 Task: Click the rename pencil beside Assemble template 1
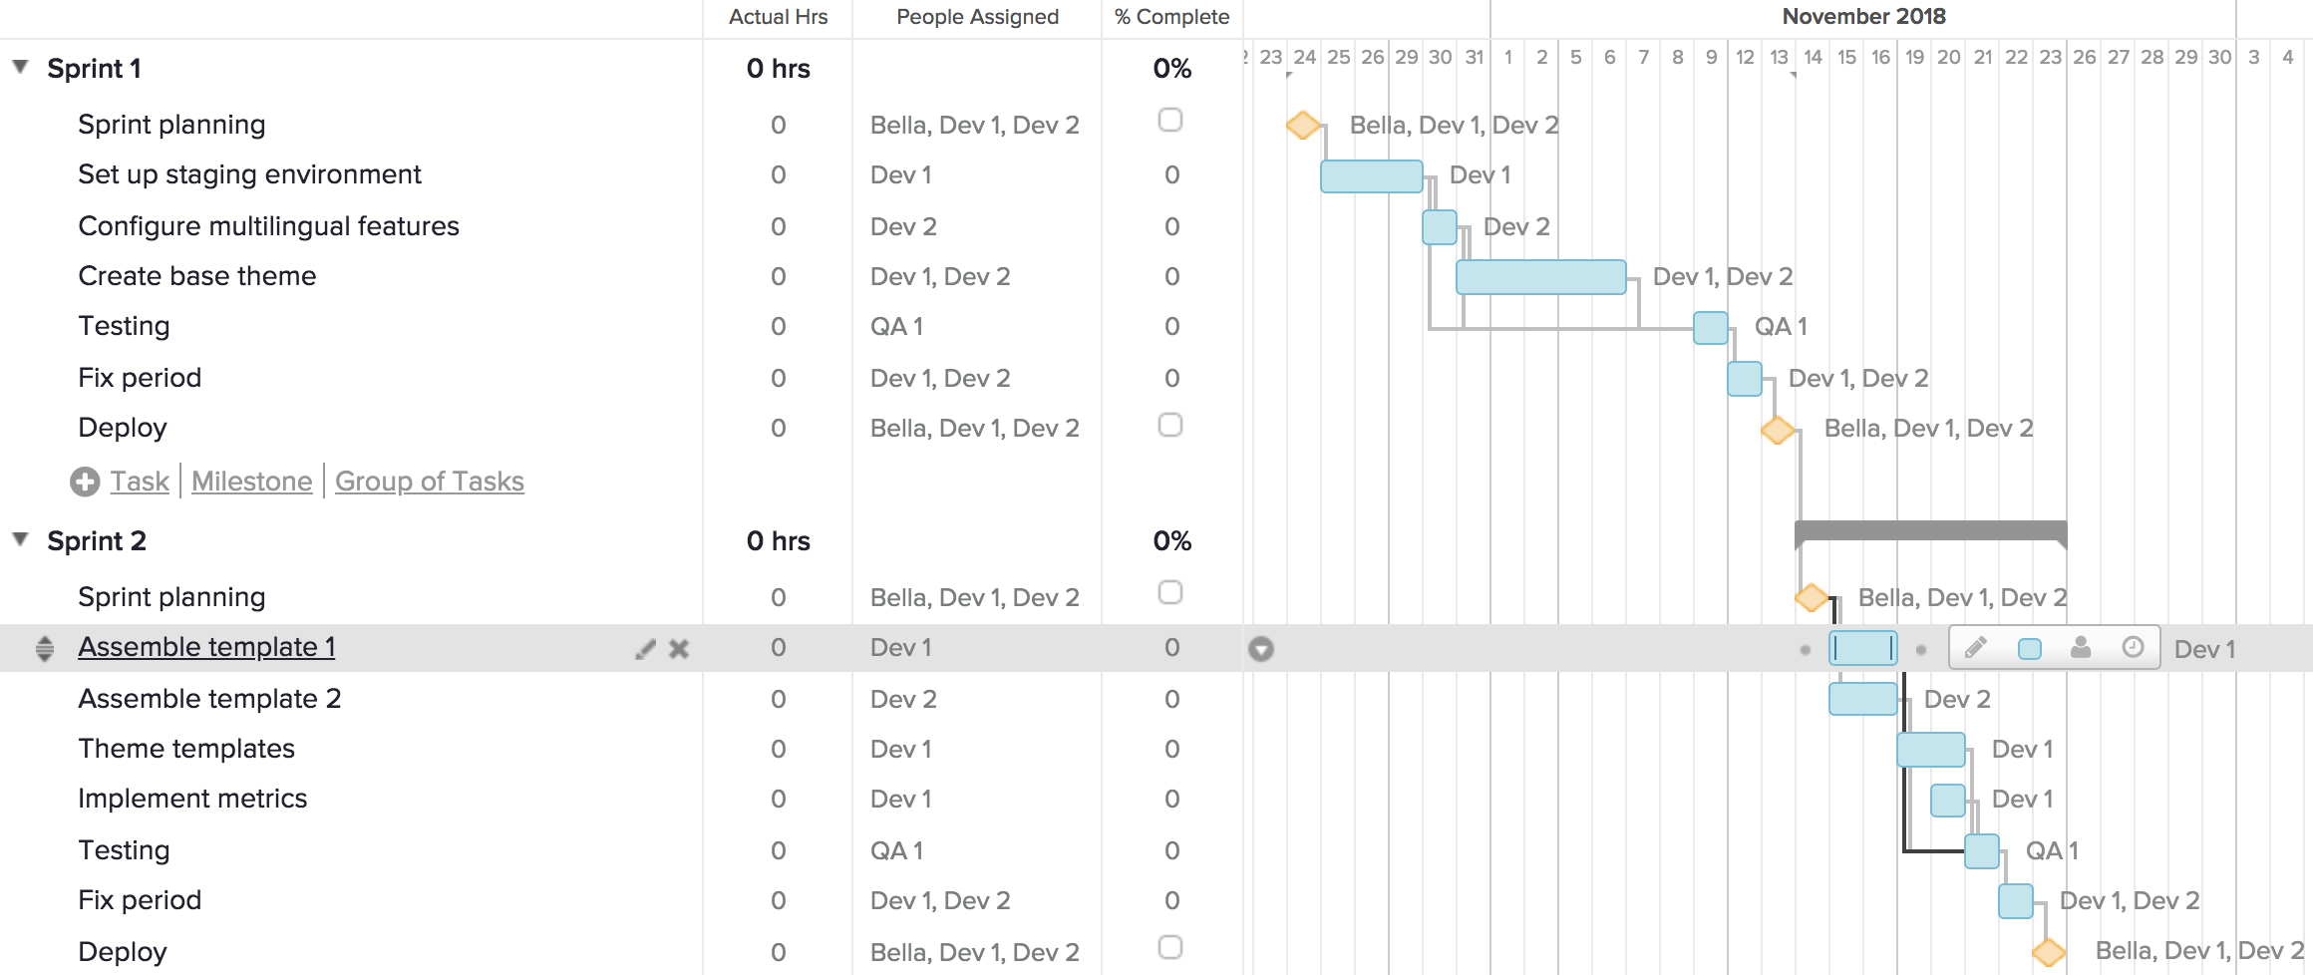(x=643, y=648)
